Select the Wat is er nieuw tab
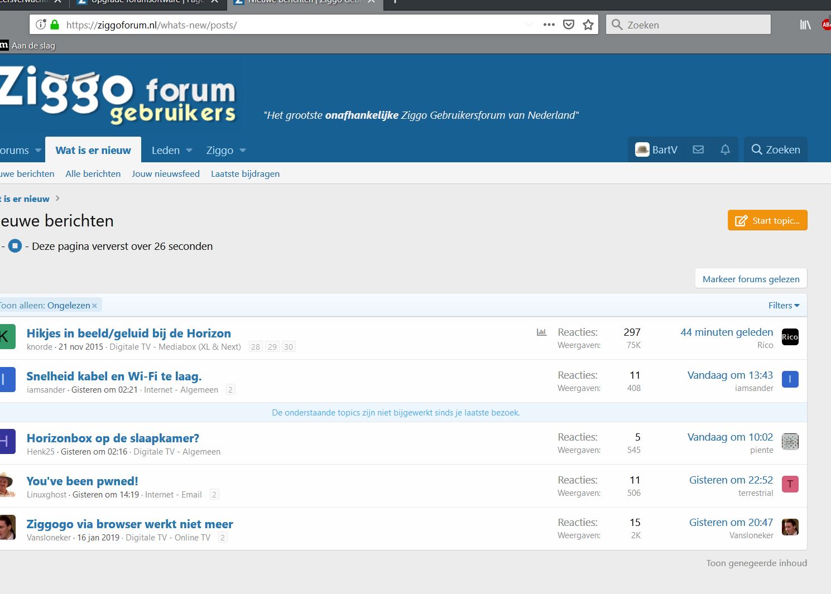The height and width of the screenshot is (594, 831). click(x=93, y=150)
